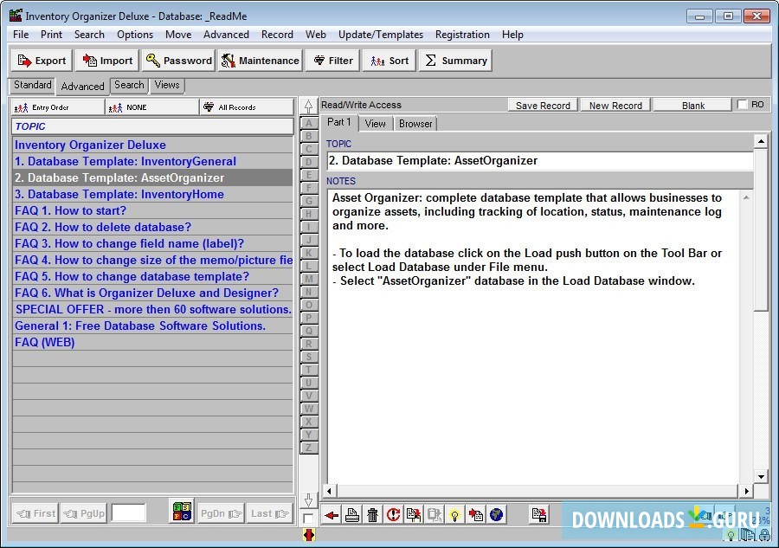
Task: Switch to the Views tab
Action: [167, 85]
